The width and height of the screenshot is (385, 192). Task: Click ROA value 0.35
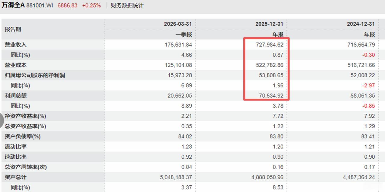point(187,126)
